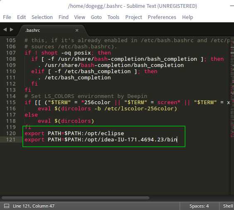234x210 pixels.
Task: Open the Selection menu
Action: (42, 17)
